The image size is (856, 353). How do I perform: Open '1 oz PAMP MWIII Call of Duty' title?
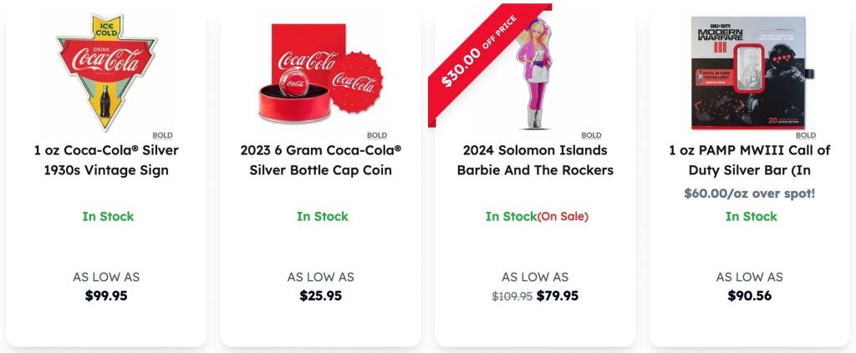[x=749, y=160]
